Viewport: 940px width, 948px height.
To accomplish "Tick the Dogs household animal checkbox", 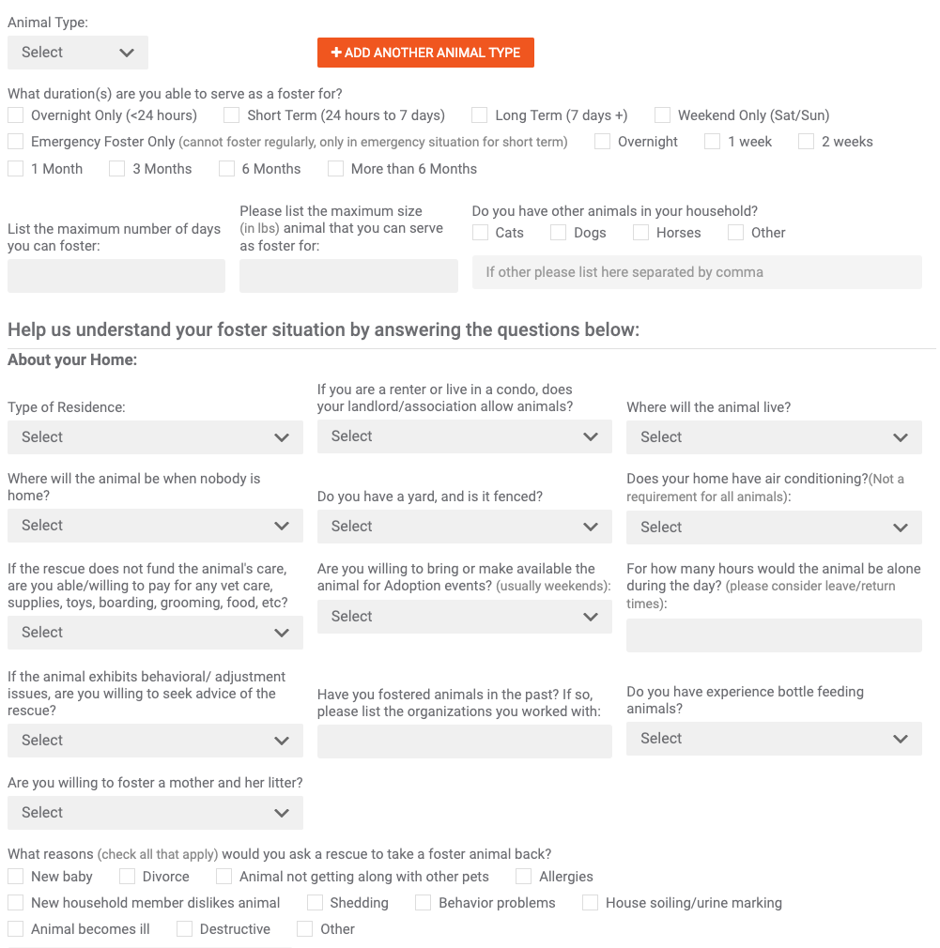I will click(x=559, y=233).
